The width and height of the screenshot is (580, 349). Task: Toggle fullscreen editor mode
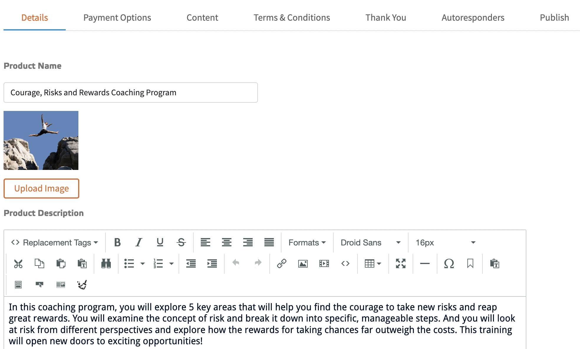click(401, 263)
